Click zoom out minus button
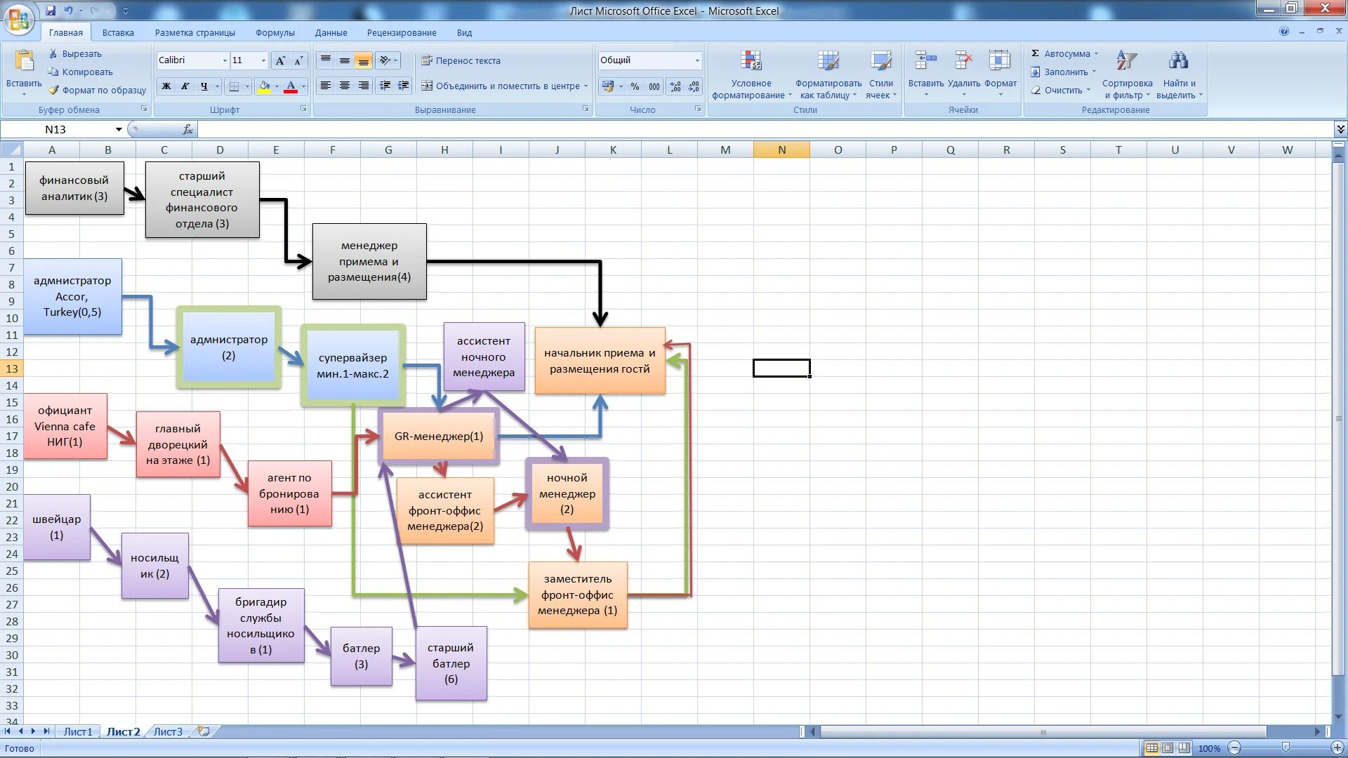Viewport: 1348px width, 758px height. pos(1235,748)
